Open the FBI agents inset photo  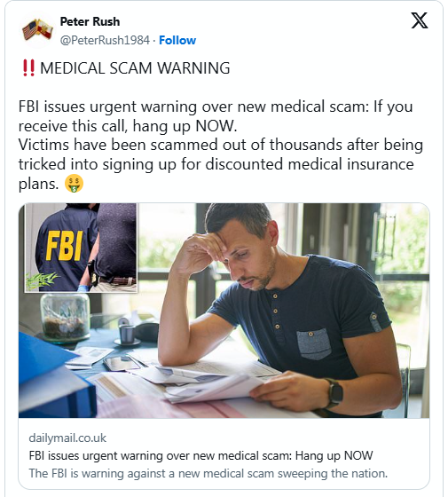pyautogui.click(x=81, y=248)
